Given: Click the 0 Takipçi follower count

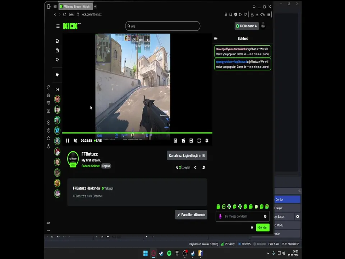Looking at the screenshot, I should click(x=107, y=188).
